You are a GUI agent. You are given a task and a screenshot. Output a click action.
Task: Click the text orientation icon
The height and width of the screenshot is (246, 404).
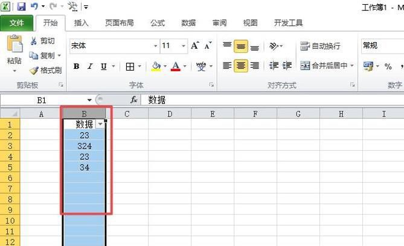274,46
